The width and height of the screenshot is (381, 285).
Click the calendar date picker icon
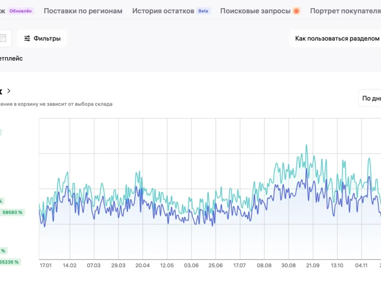pos(3,38)
